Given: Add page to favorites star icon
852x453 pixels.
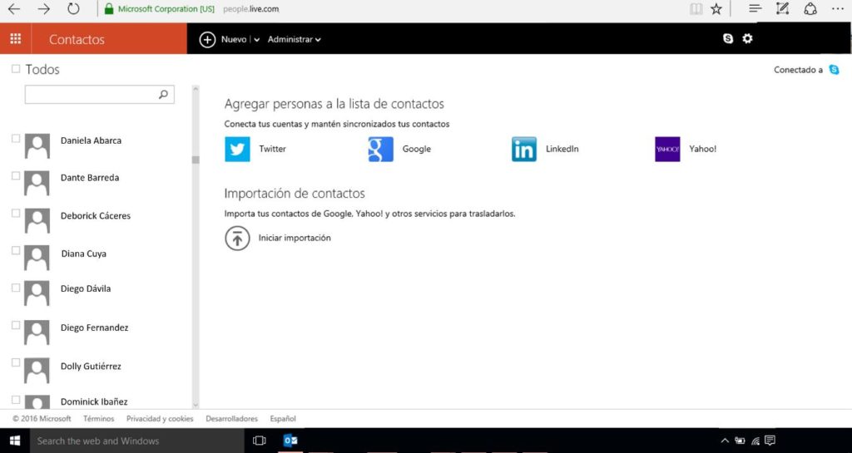Looking at the screenshot, I should point(716,8).
